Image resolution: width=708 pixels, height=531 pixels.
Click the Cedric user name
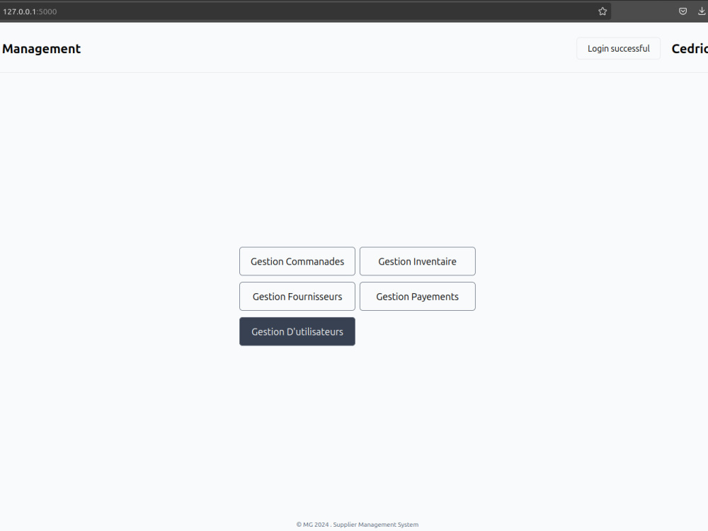(690, 49)
